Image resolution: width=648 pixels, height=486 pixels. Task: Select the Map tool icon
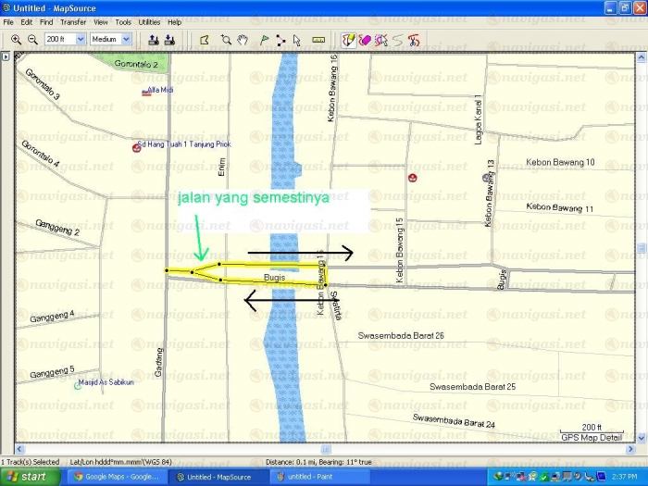pyautogui.click(x=205, y=40)
